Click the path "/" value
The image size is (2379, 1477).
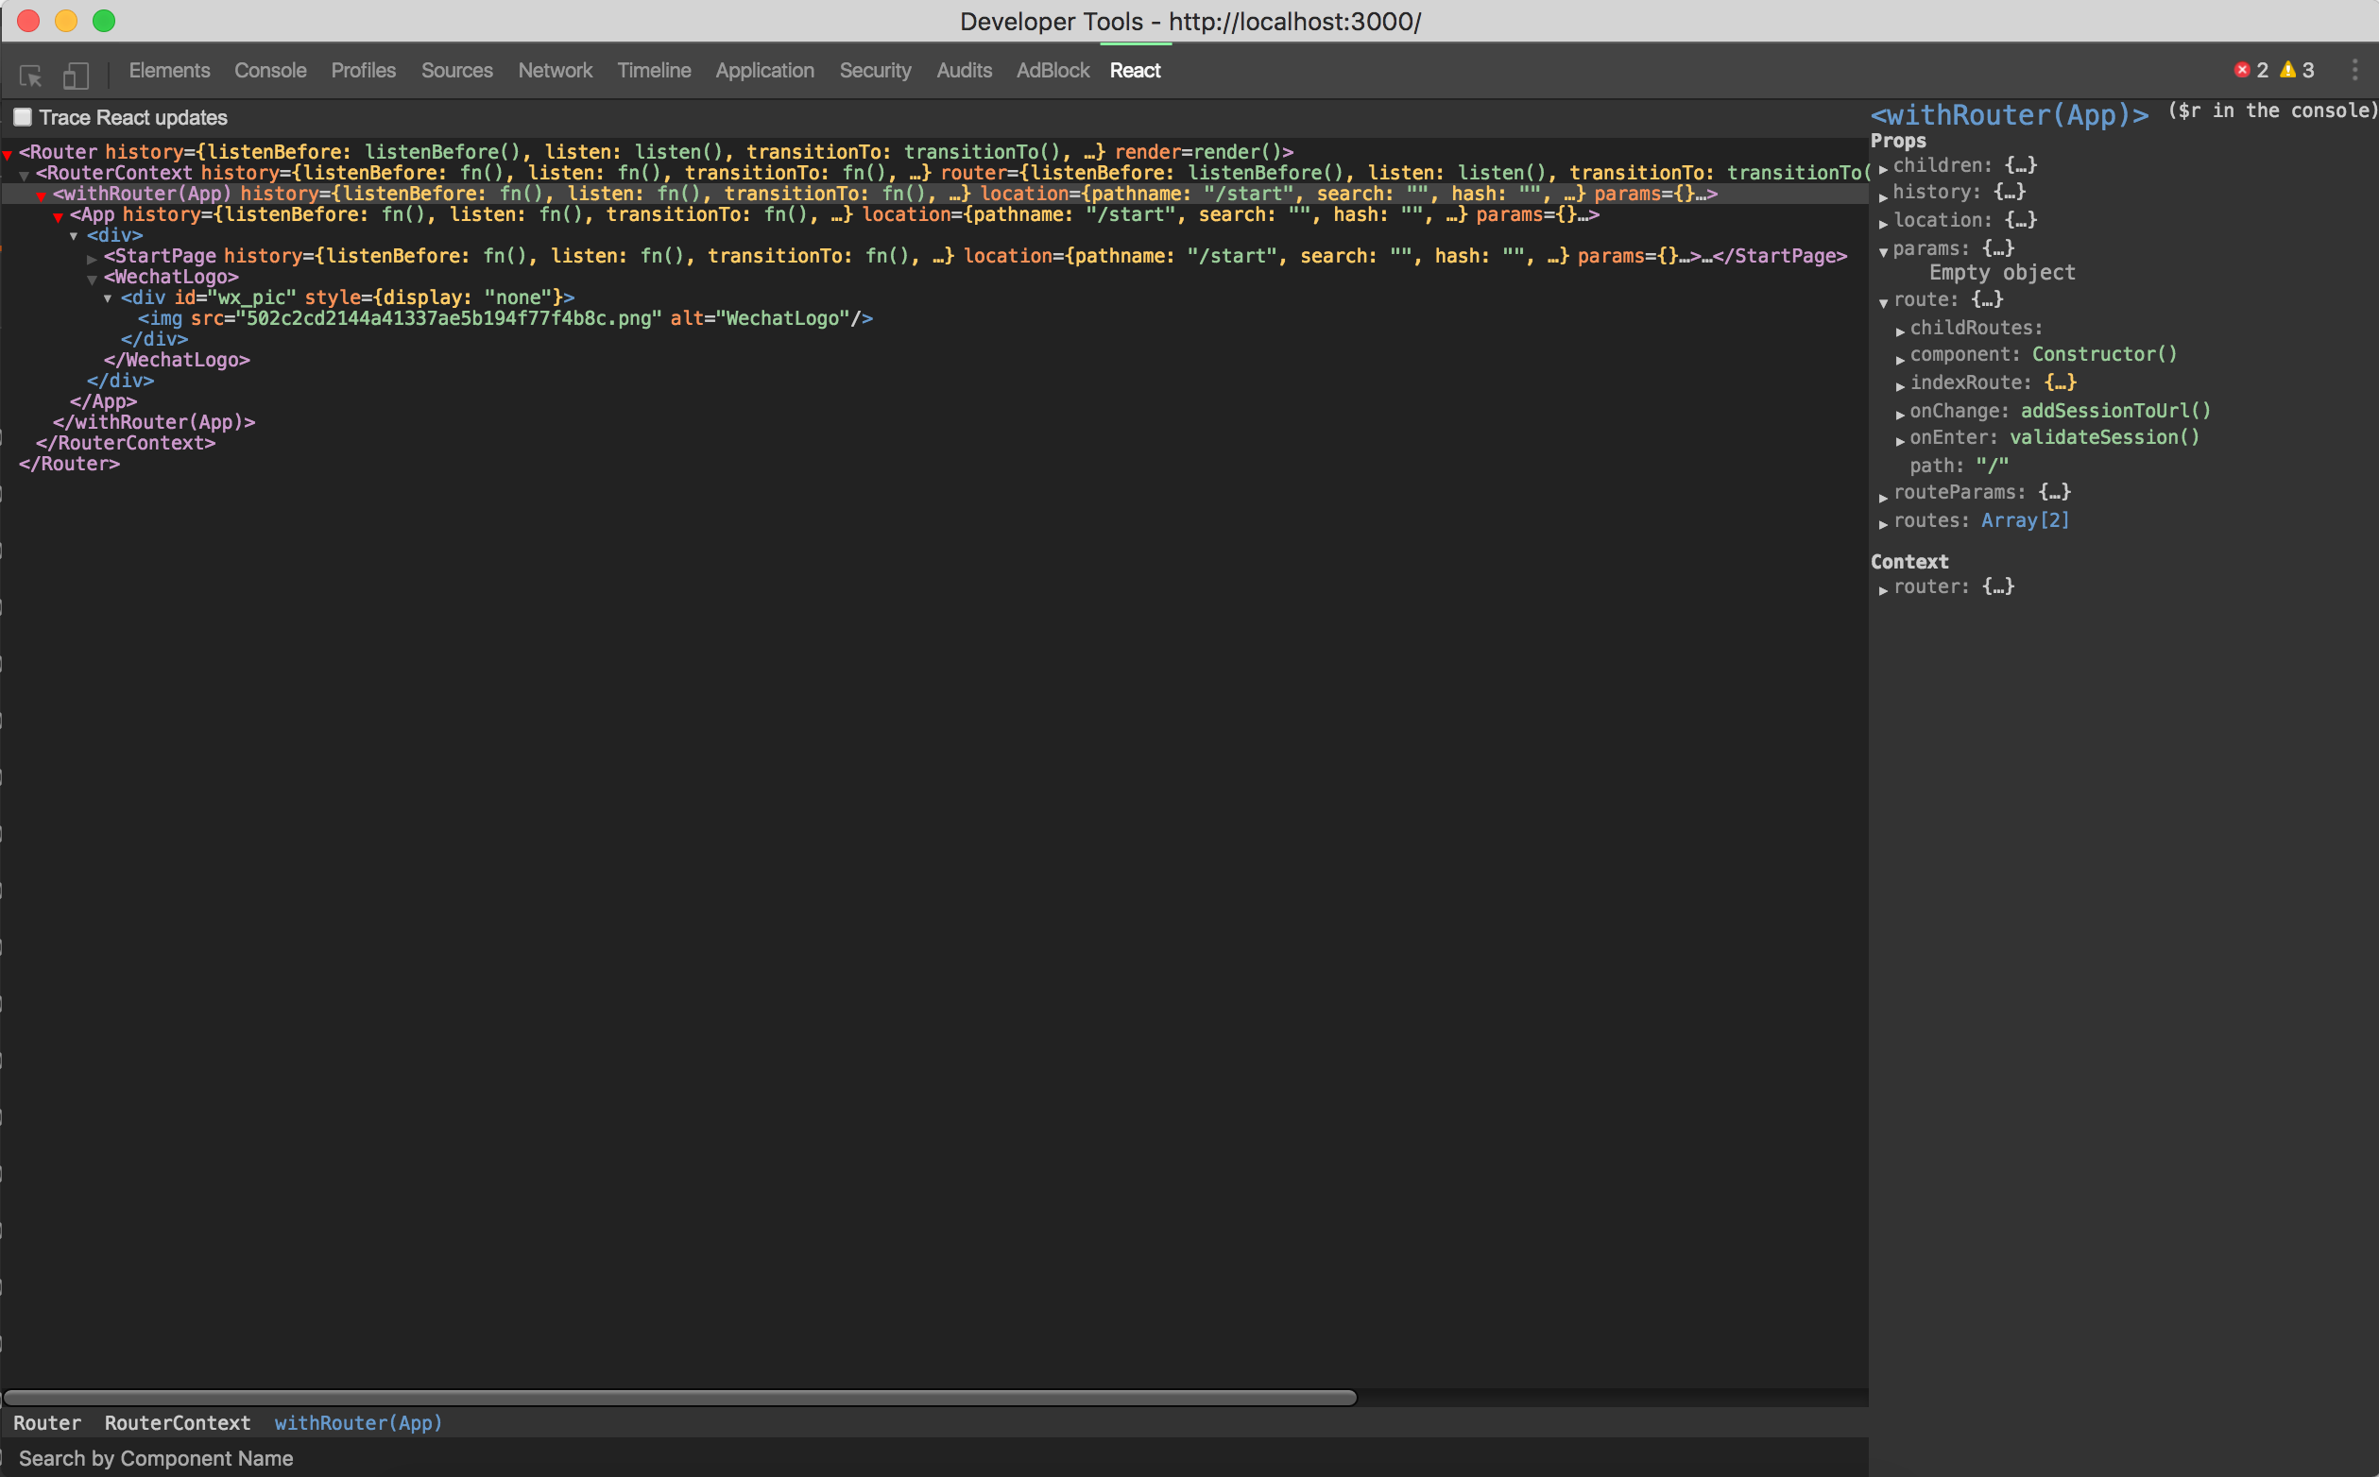pyautogui.click(x=1993, y=466)
